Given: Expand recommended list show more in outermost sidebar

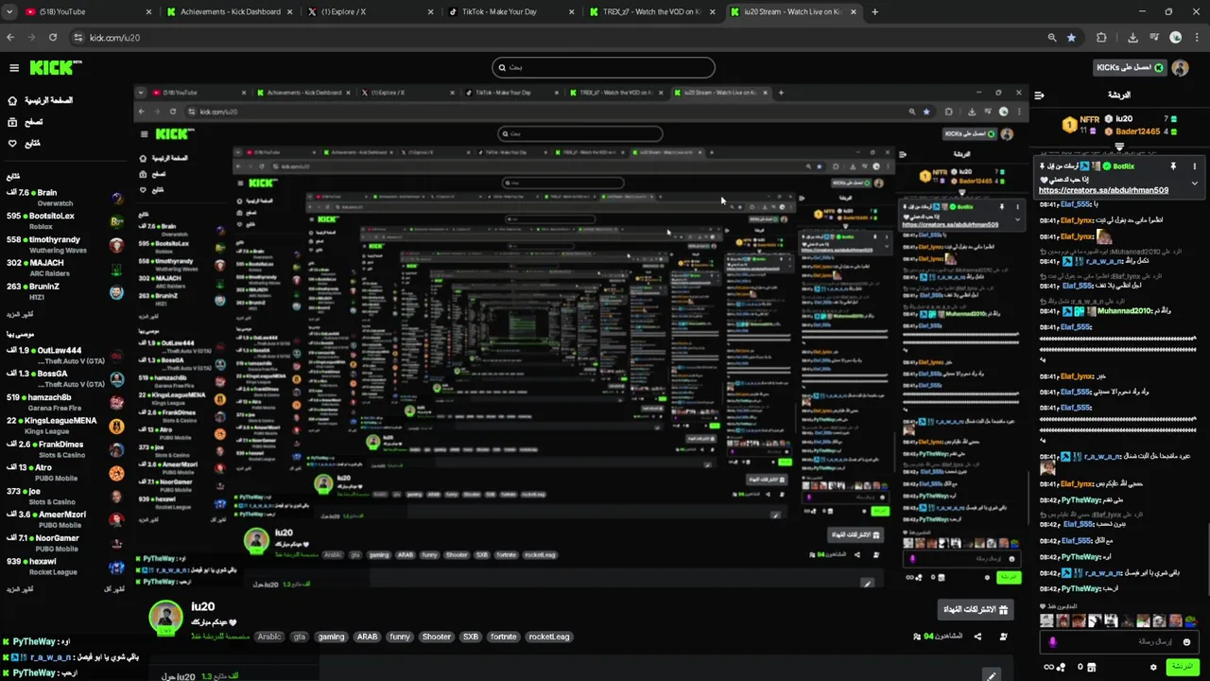Looking at the screenshot, I should coord(20,588).
